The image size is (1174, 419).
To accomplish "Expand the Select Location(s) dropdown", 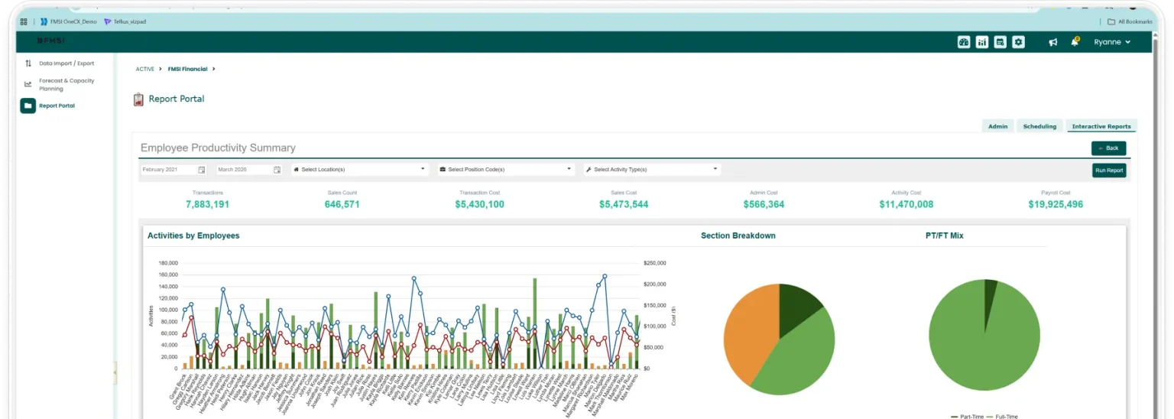I will 359,170.
